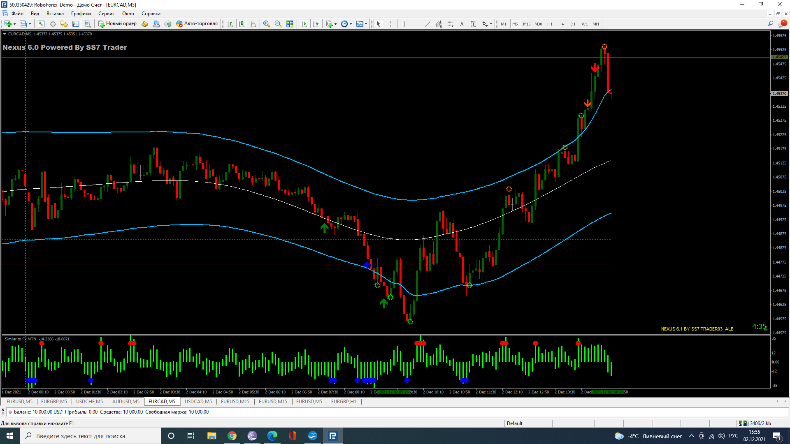Image resolution: width=790 pixels, height=444 pixels.
Task: Expand the indicators list dropdown
Action: point(336,24)
